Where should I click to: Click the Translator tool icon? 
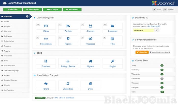tap(46, 61)
